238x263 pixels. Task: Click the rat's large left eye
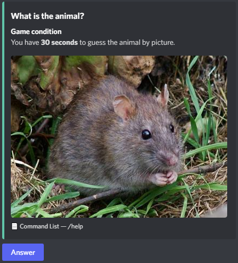[x=146, y=134]
